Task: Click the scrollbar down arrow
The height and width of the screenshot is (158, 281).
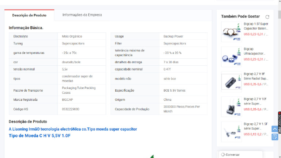Action: coord(280,157)
